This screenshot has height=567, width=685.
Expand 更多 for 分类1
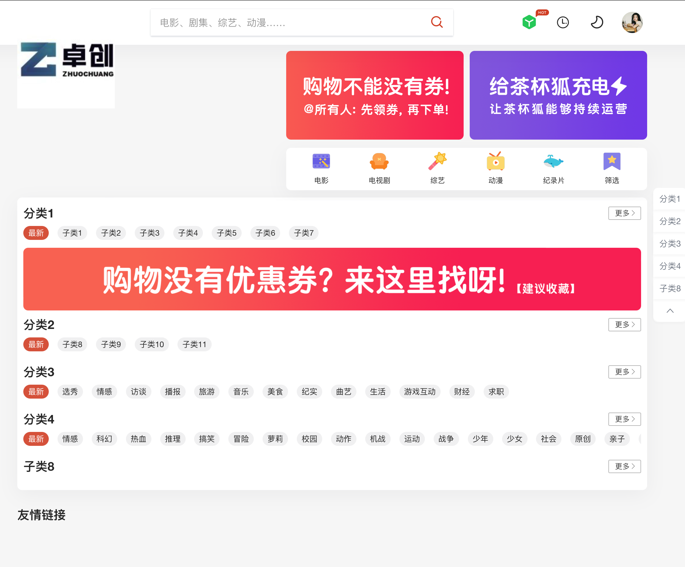(624, 213)
